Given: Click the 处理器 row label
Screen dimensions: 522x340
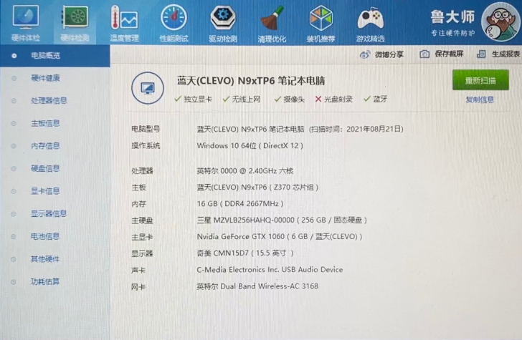Looking at the screenshot, I should (142, 171).
